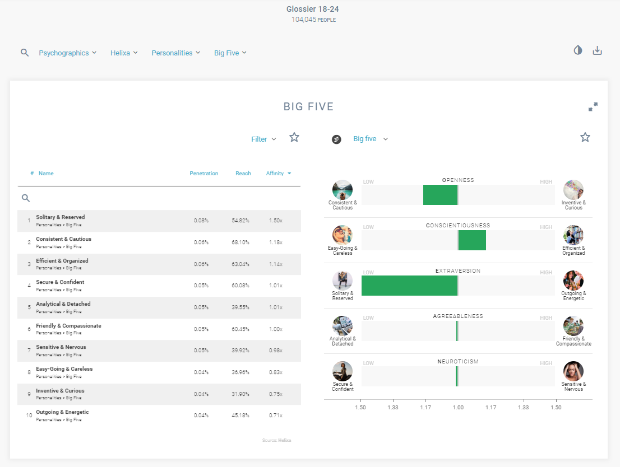620x467 pixels.
Task: Favorite the table with the star next to Filter
Action: (x=294, y=137)
